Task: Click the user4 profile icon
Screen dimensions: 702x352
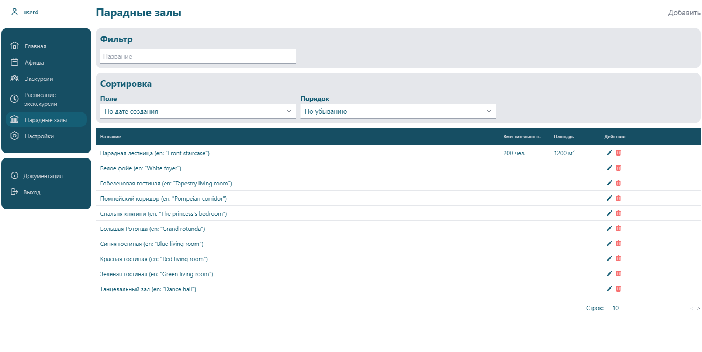Action: (14, 12)
